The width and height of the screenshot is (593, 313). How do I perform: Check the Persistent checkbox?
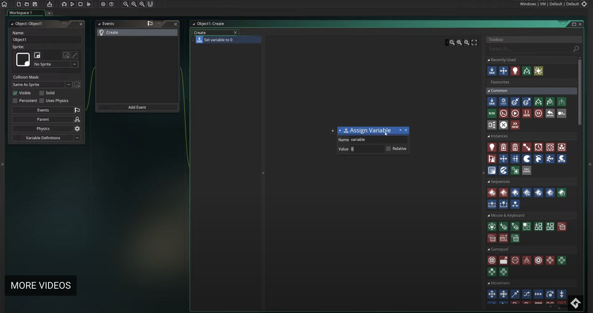(x=15, y=100)
